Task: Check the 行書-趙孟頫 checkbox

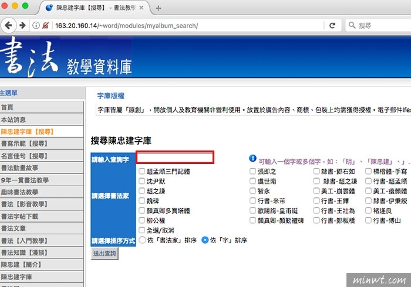Action: [x=368, y=181]
